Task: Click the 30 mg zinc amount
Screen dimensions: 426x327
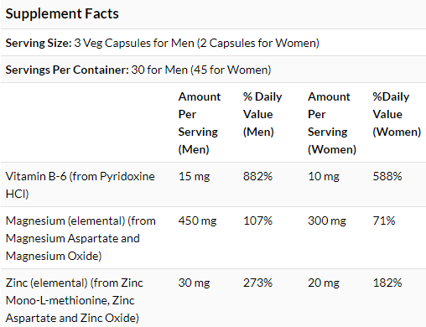Action: coord(194,283)
